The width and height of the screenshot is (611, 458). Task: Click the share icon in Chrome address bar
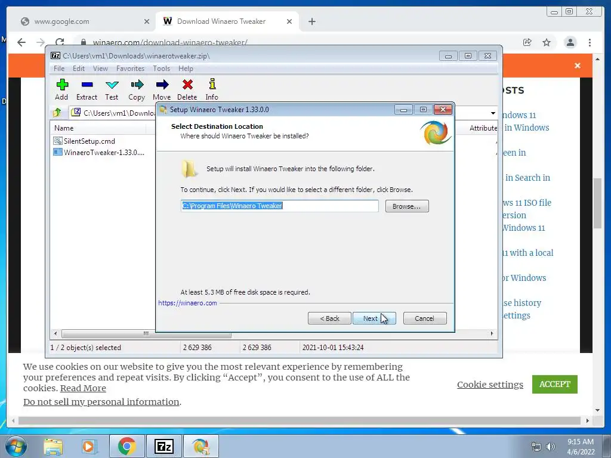[527, 42]
